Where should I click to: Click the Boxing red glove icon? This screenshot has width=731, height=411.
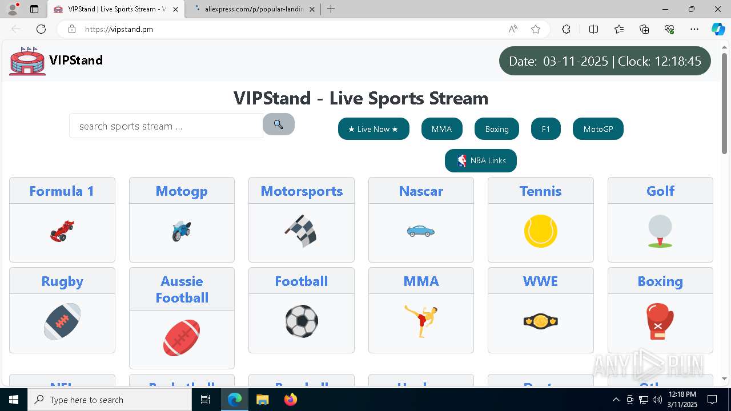click(x=660, y=321)
